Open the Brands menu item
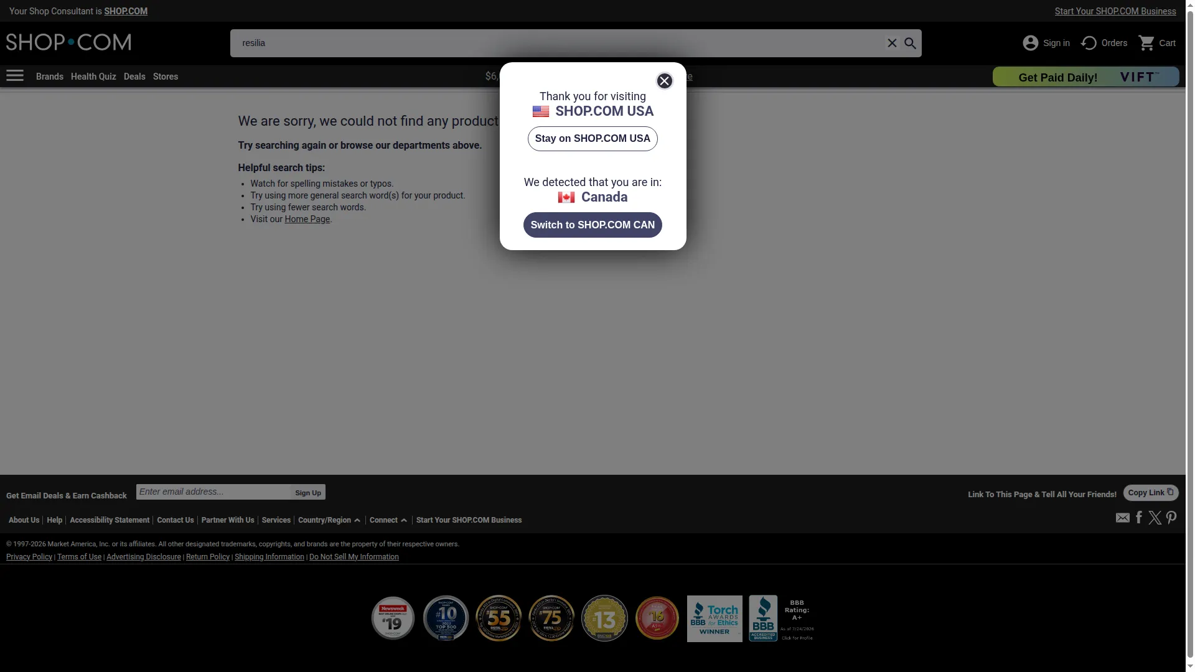1195x672 pixels. tap(50, 77)
